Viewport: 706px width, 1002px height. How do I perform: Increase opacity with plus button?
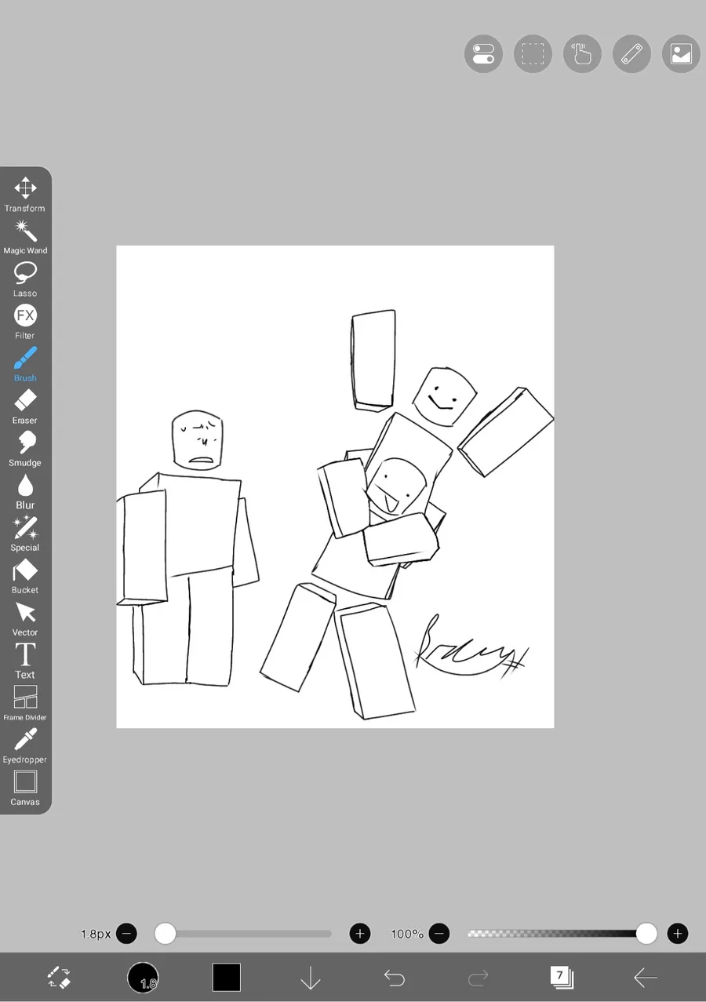(677, 933)
